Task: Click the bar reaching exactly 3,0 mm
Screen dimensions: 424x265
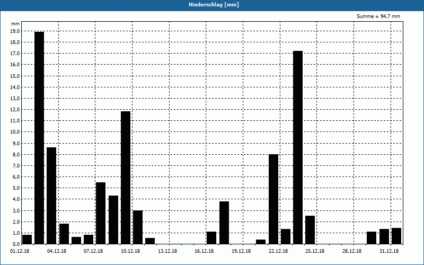Action: [x=138, y=227]
